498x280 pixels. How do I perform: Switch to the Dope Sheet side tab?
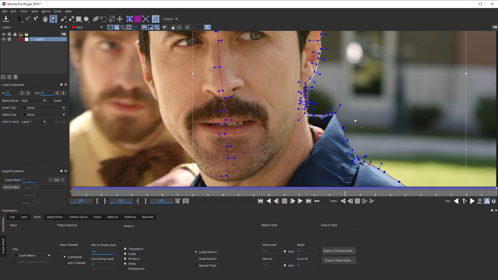(x=4, y=246)
